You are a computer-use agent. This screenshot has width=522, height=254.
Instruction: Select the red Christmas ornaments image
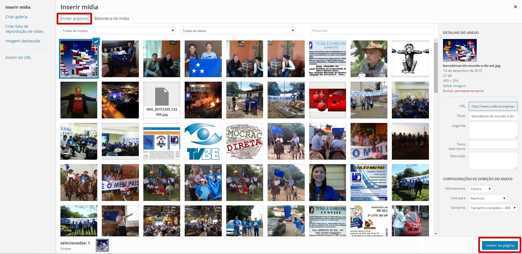[x=327, y=100]
